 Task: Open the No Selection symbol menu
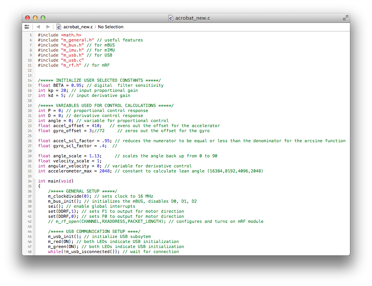[111, 27]
